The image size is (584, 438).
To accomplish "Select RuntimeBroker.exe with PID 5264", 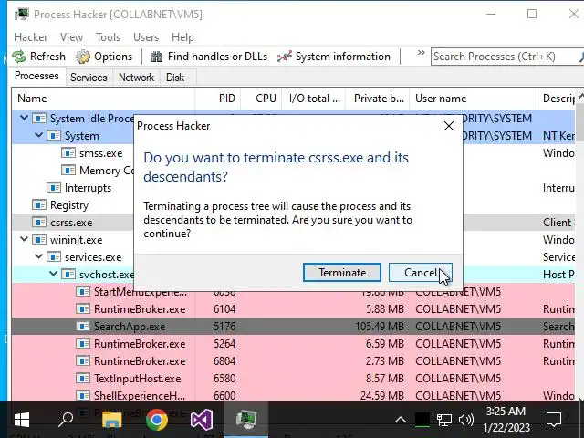I will [x=293, y=344].
